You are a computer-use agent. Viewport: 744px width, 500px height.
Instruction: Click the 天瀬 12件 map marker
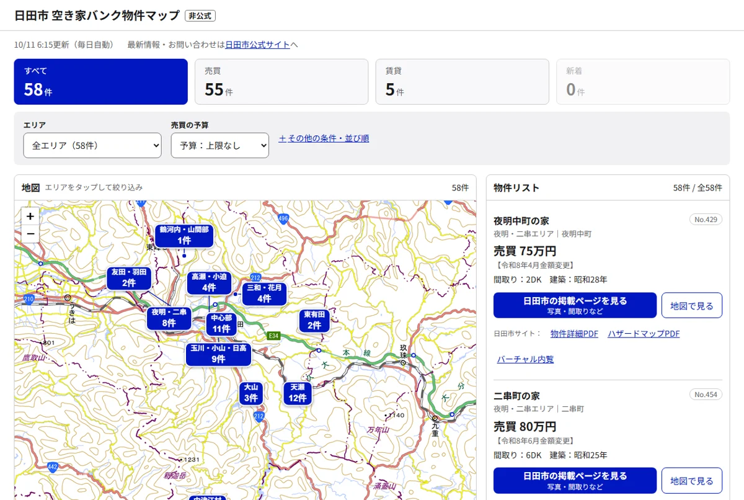[298, 393]
